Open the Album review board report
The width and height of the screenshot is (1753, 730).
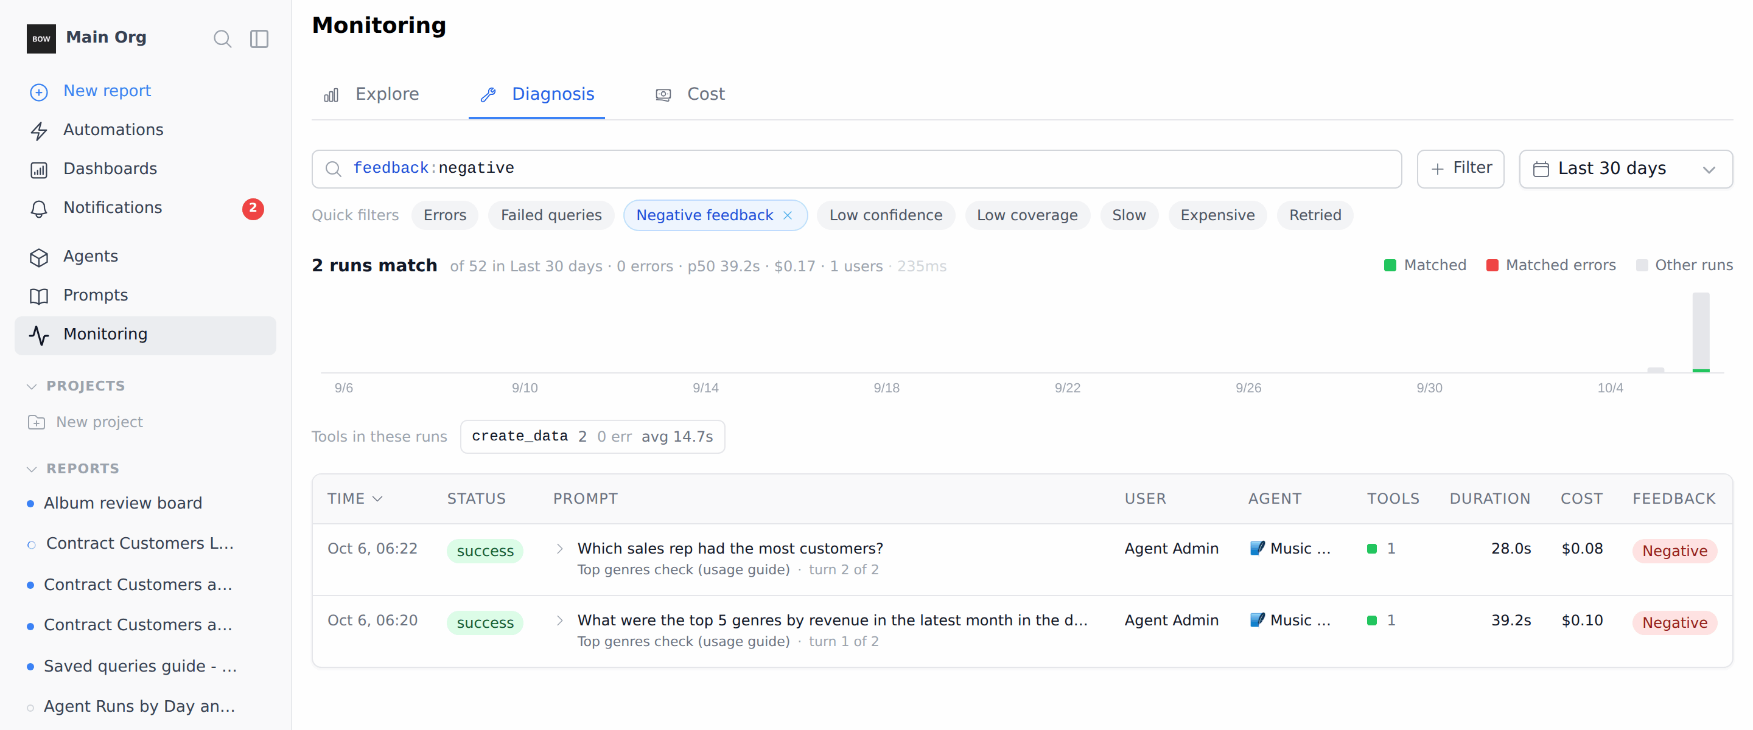pyautogui.click(x=122, y=504)
